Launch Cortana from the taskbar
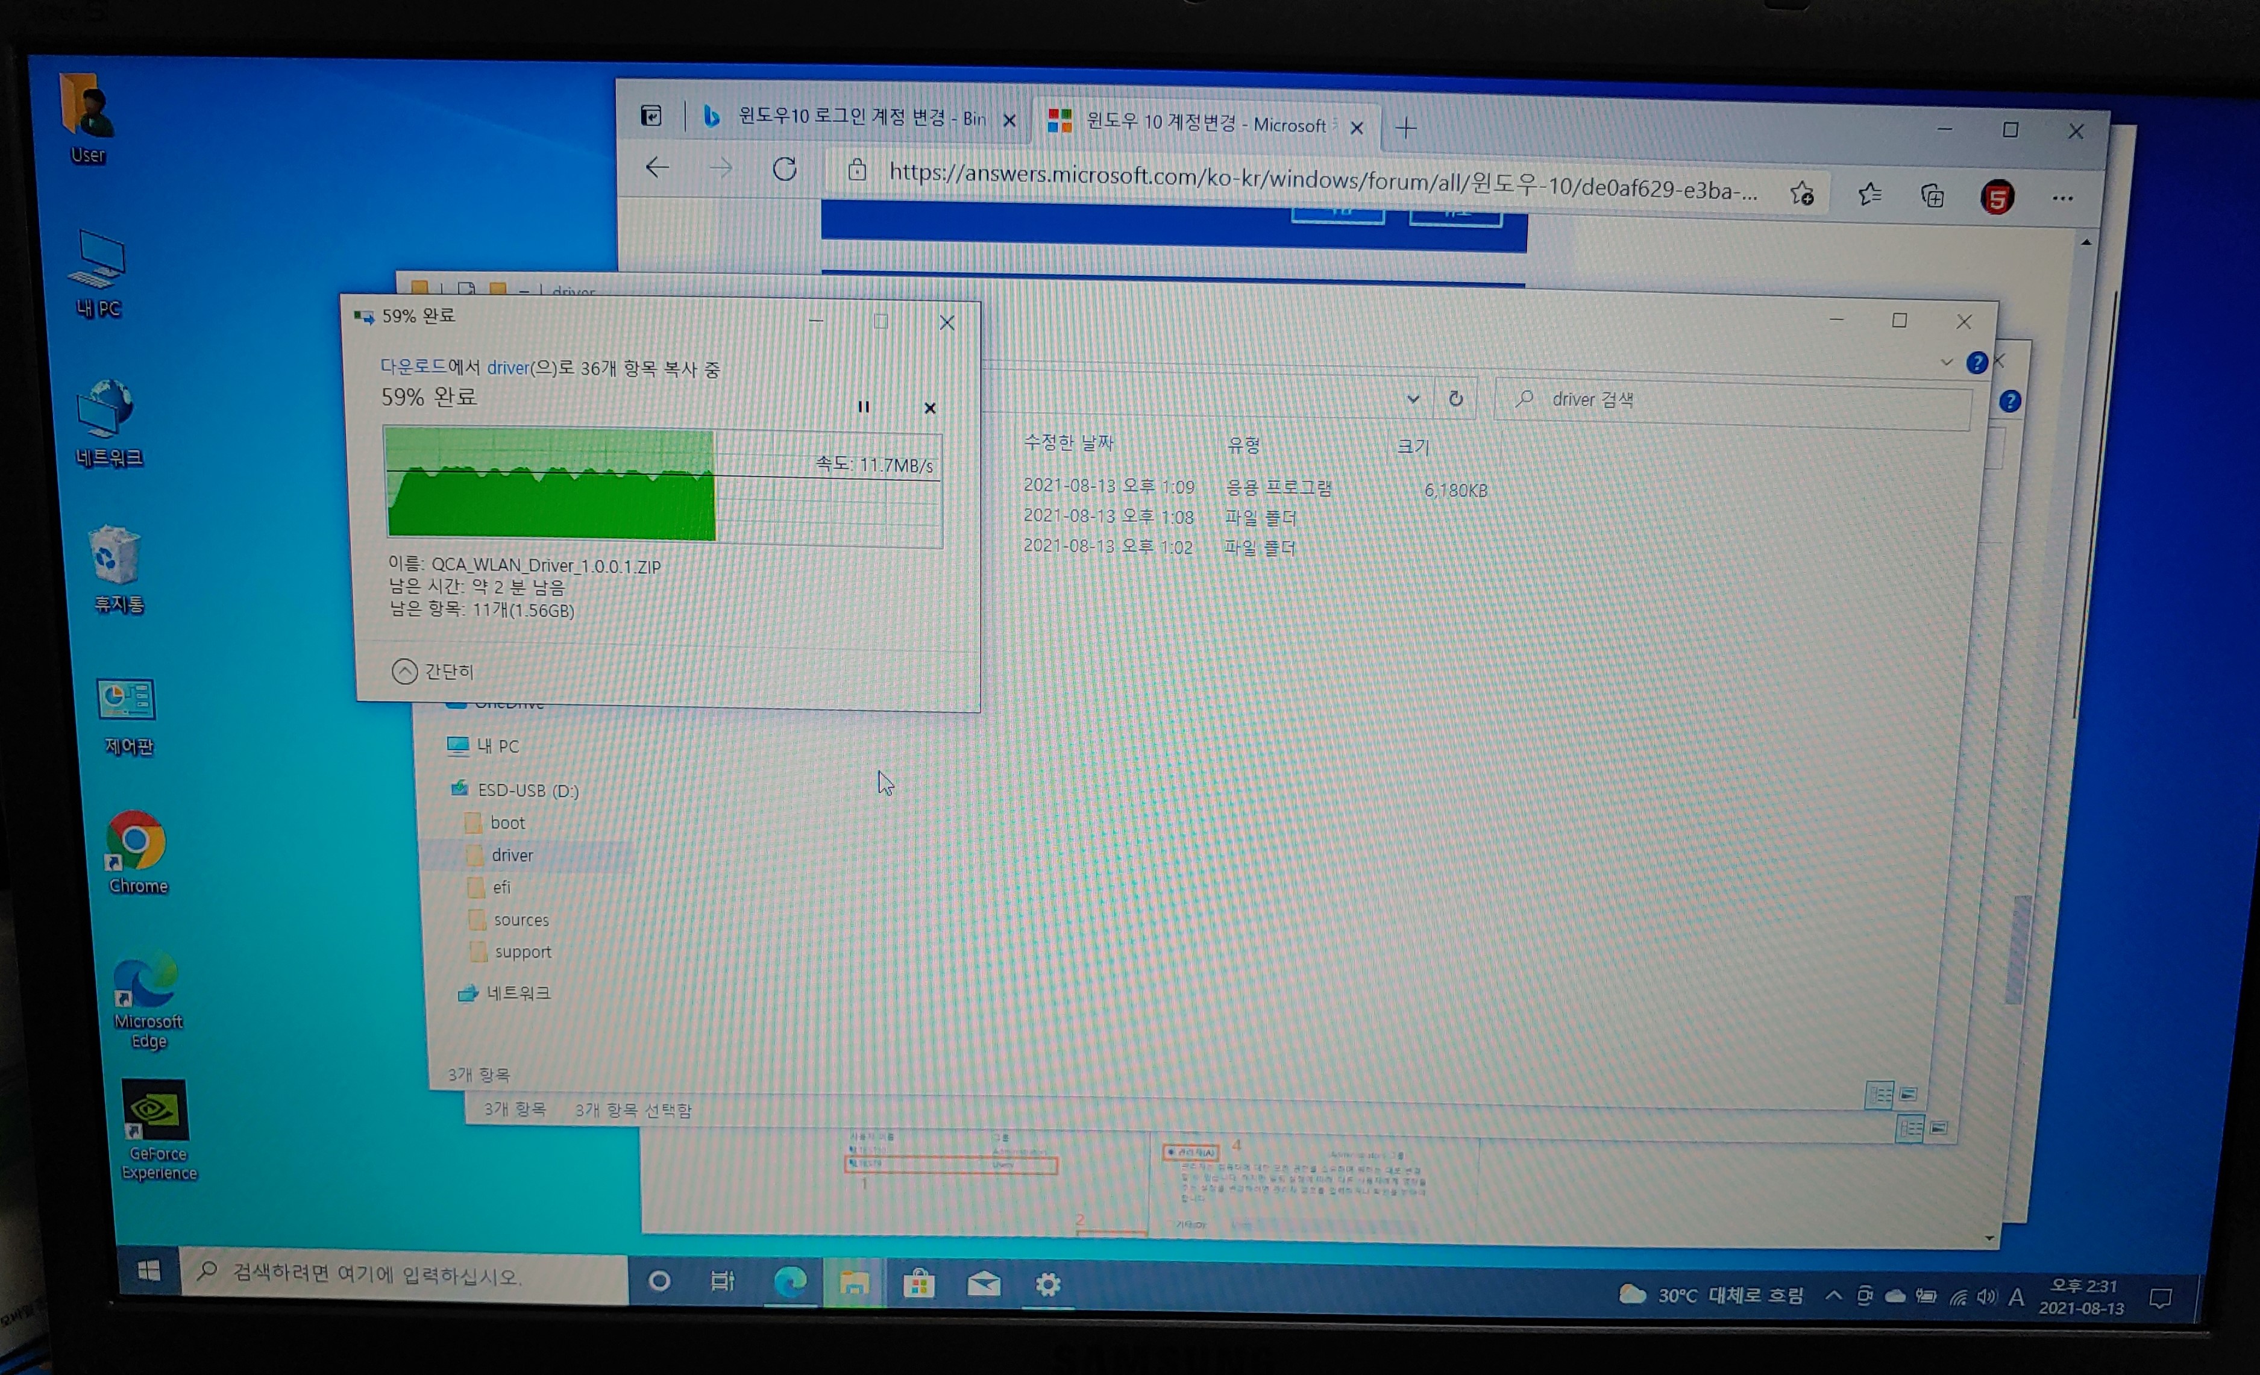The image size is (2260, 1375). pos(659,1280)
